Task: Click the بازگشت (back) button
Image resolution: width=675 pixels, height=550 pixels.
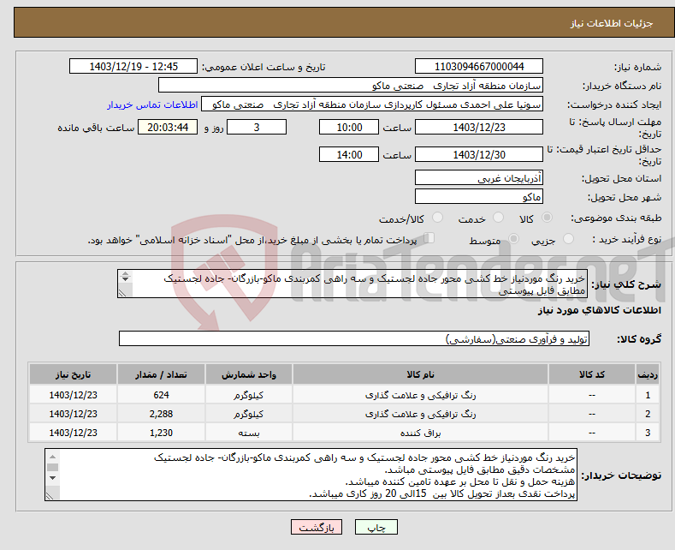Action: tap(317, 527)
